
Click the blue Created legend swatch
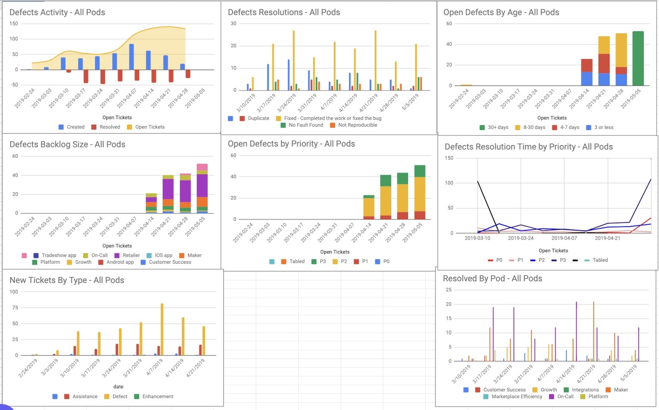61,127
